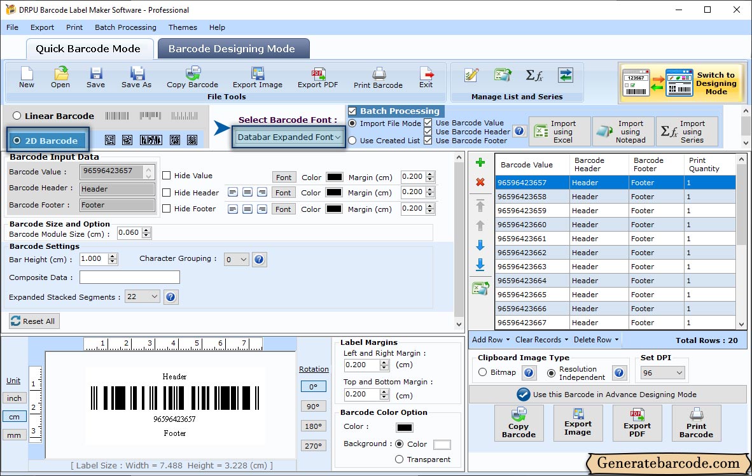The width and height of the screenshot is (752, 476).
Task: Open the Themes menu
Action: [183, 27]
